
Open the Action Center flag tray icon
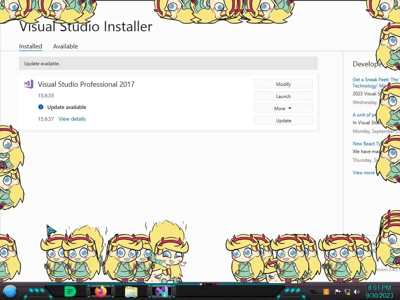pos(337,291)
